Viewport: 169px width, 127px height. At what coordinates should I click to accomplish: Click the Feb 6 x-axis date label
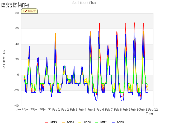100,110
